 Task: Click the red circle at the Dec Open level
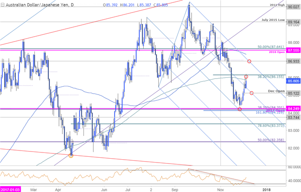coord(251,93)
